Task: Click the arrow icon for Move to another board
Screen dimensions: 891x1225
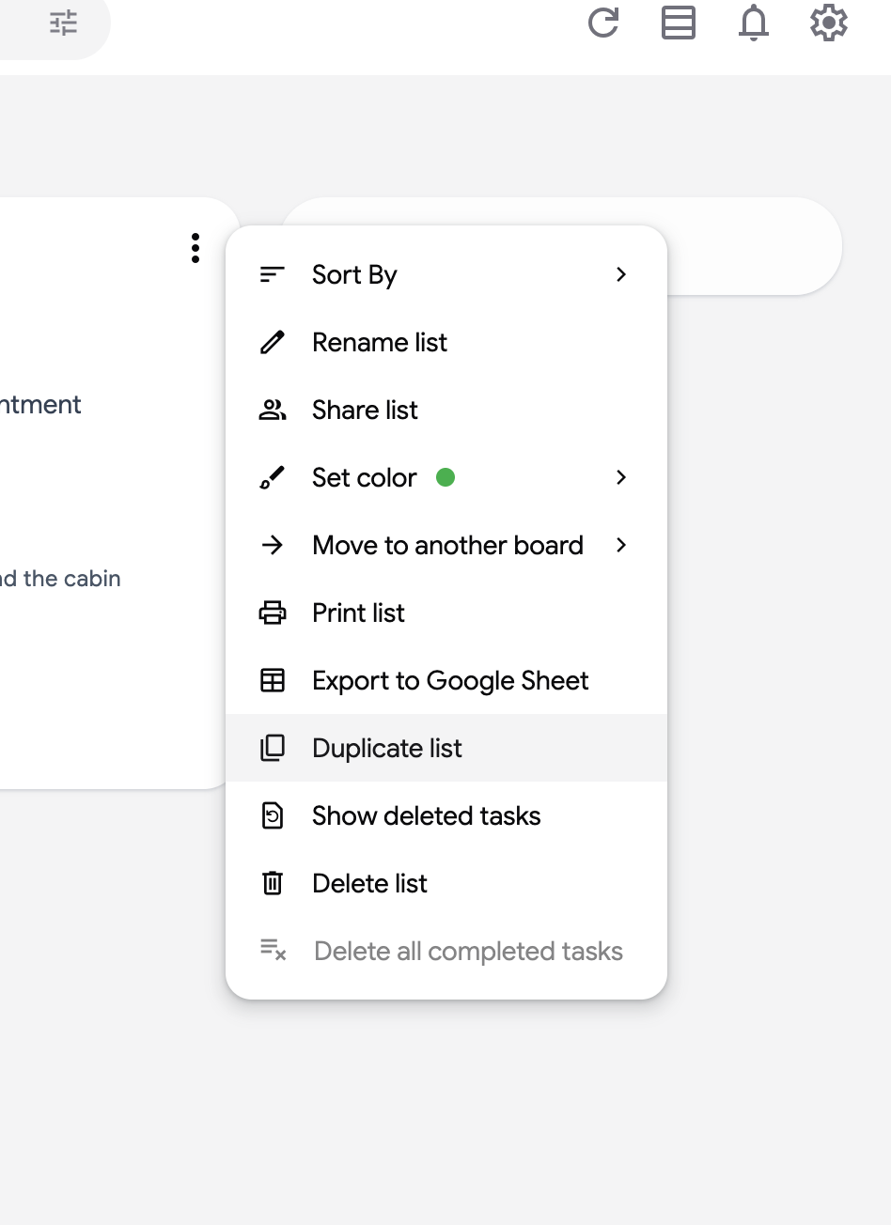Action: pos(273,545)
